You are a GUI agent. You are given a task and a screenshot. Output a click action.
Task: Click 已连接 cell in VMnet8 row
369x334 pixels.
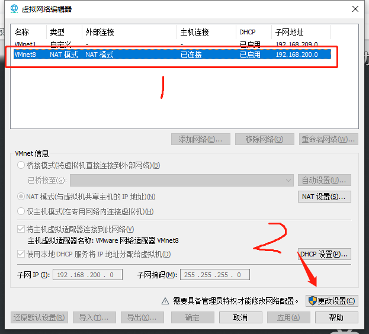coord(191,54)
